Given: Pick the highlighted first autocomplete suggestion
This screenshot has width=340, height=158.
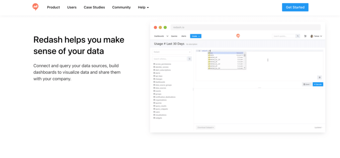Looking at the screenshot, I should pos(225,53).
